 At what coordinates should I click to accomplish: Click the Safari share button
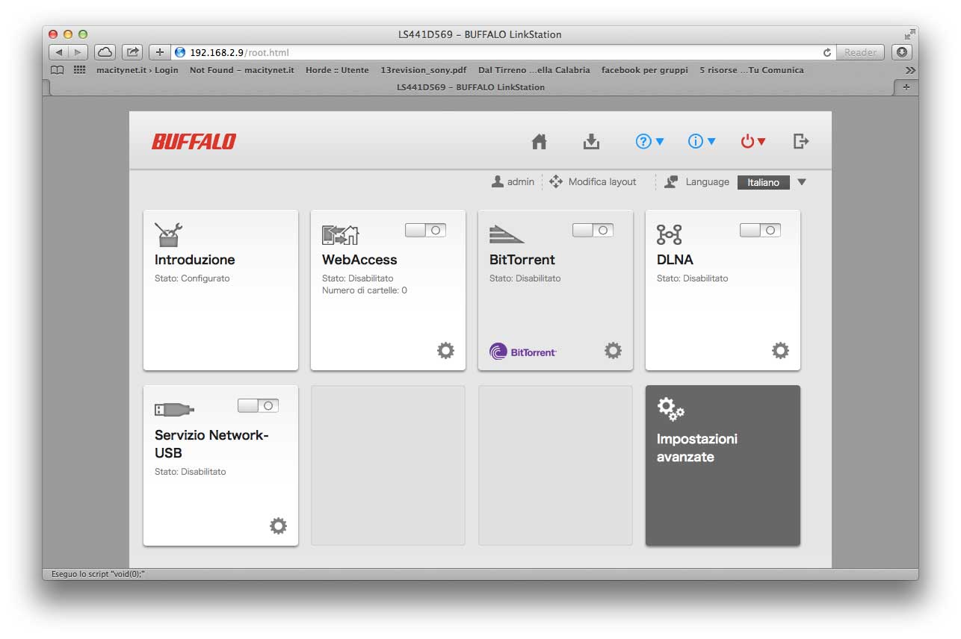click(132, 52)
